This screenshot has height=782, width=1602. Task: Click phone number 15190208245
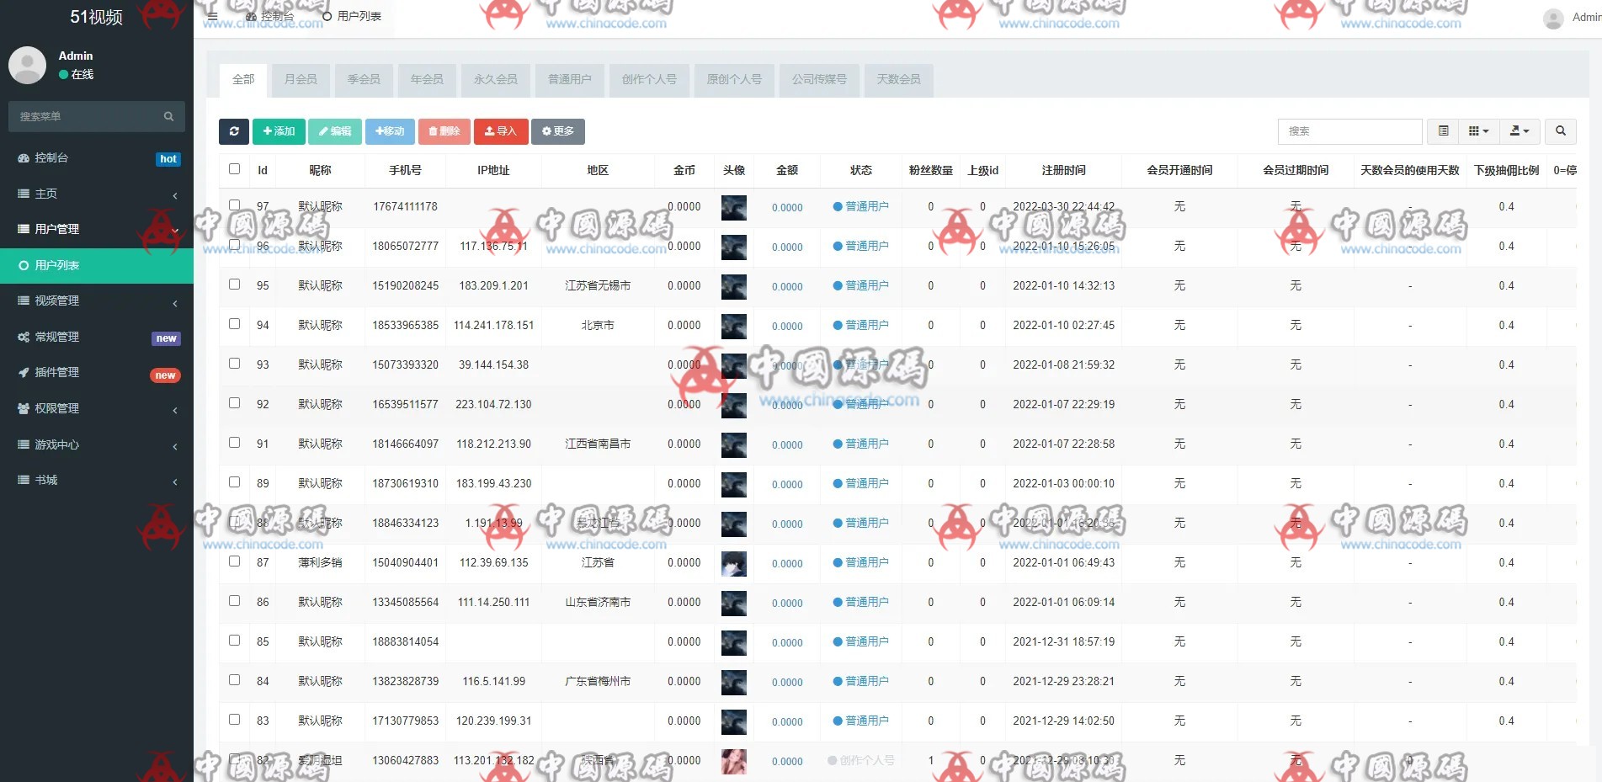(406, 286)
